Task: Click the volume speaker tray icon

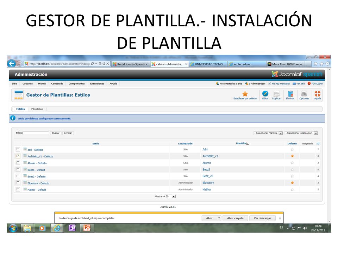Action: 305,228
